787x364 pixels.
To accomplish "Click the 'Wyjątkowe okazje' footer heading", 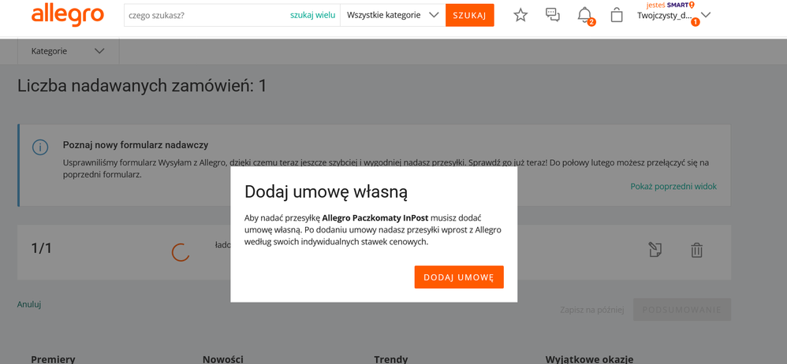I will click(x=589, y=359).
